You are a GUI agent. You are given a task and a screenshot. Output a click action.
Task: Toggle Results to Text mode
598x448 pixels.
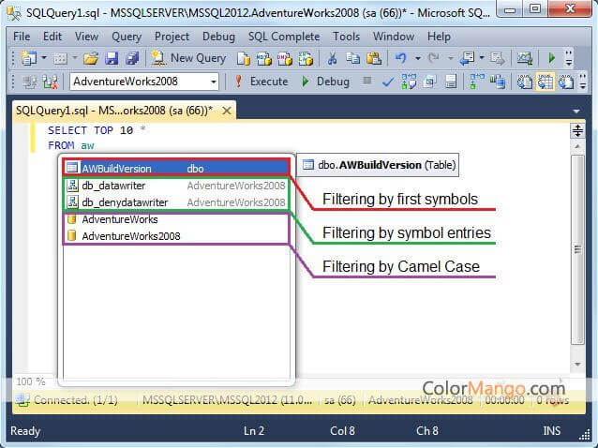pyautogui.click(x=524, y=82)
